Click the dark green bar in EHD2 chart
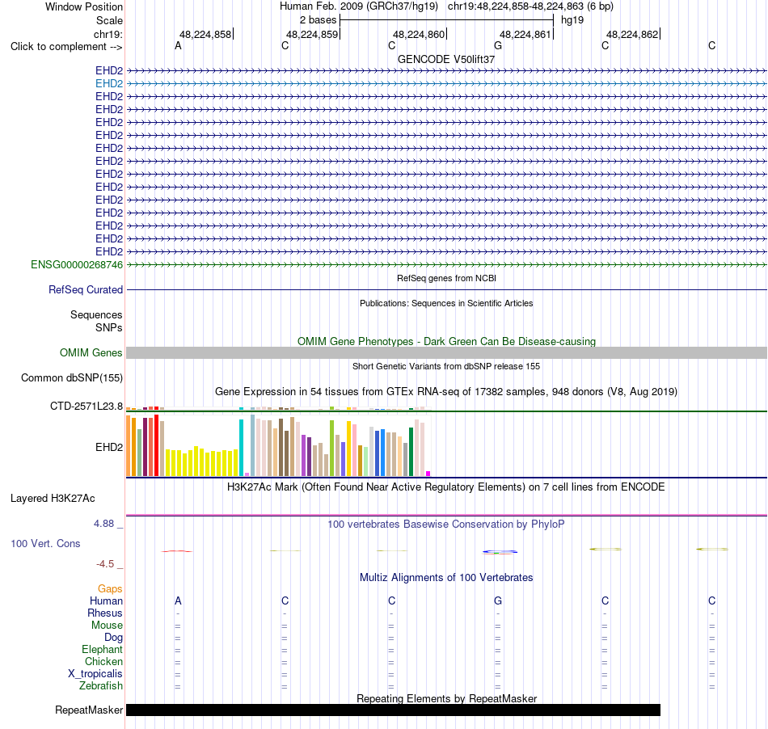The image size is (768, 729). tap(411, 452)
